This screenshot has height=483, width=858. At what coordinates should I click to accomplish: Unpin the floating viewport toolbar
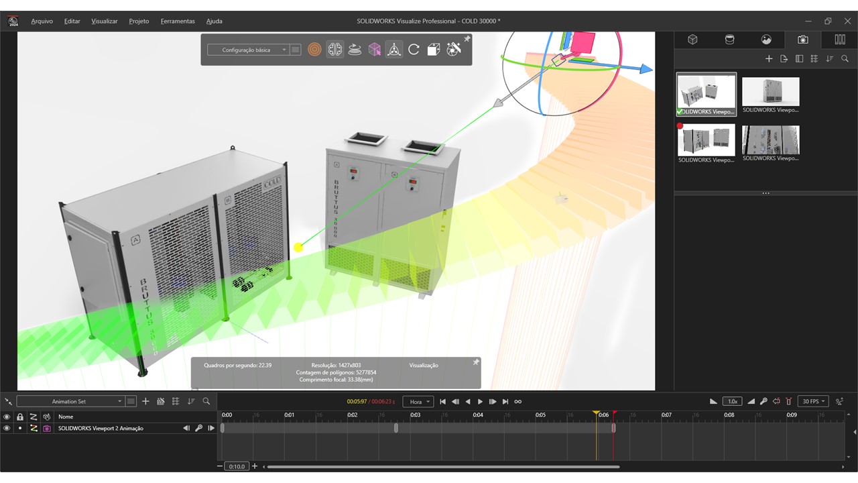coord(467,39)
